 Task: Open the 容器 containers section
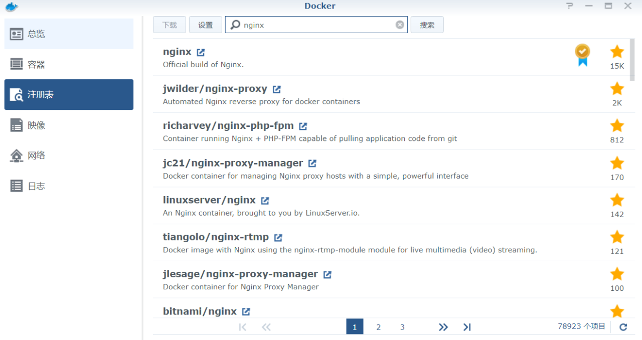pos(69,64)
